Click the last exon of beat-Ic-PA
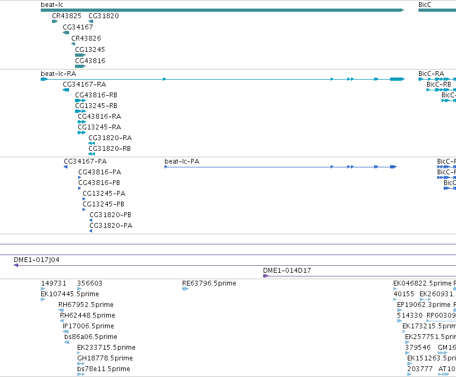This screenshot has height=377, width=456. [393, 167]
